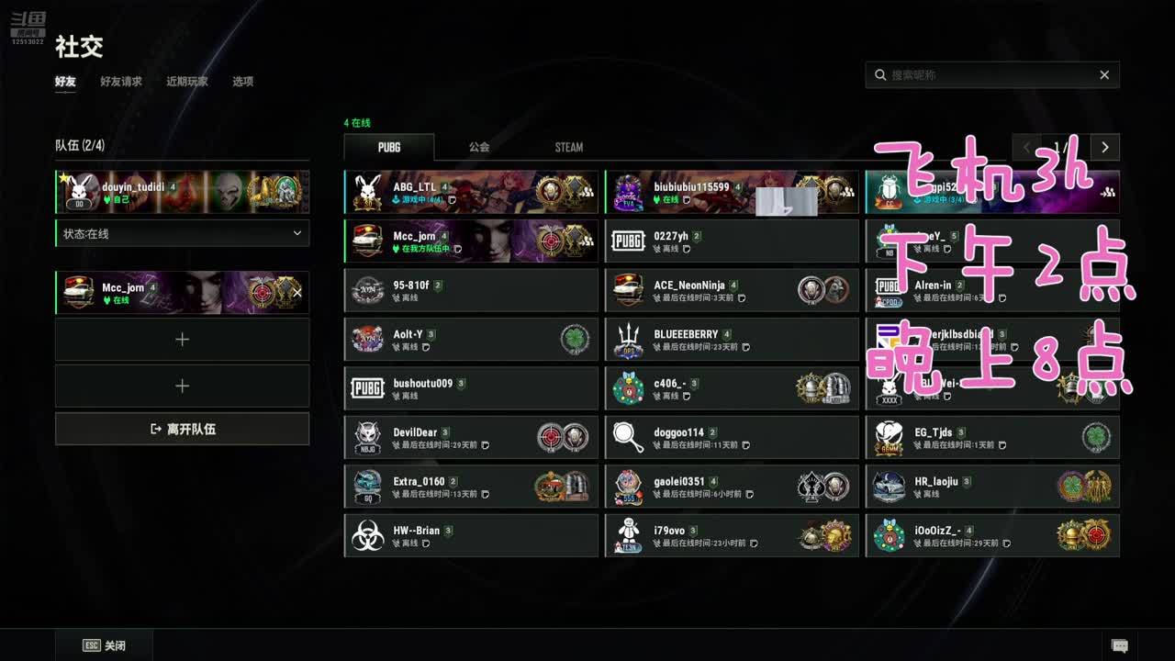The width and height of the screenshot is (1175, 661).
Task: Clear the nickname search box with X
Action: pyautogui.click(x=1104, y=75)
